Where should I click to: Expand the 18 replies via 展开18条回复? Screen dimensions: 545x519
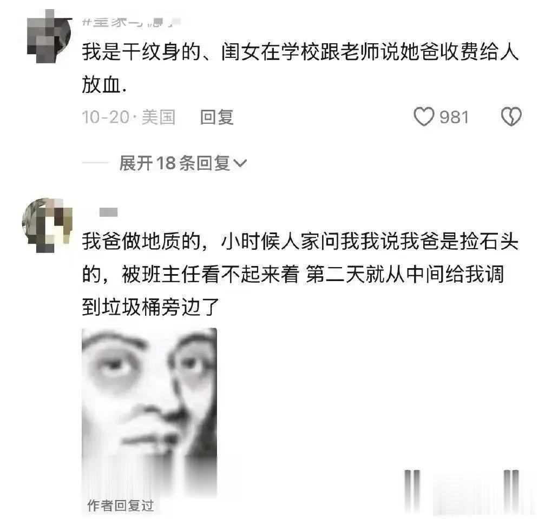183,163
